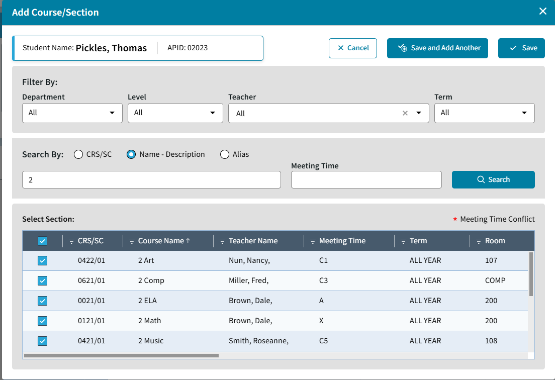Click the Search button
This screenshot has height=380, width=555.
coord(493,180)
